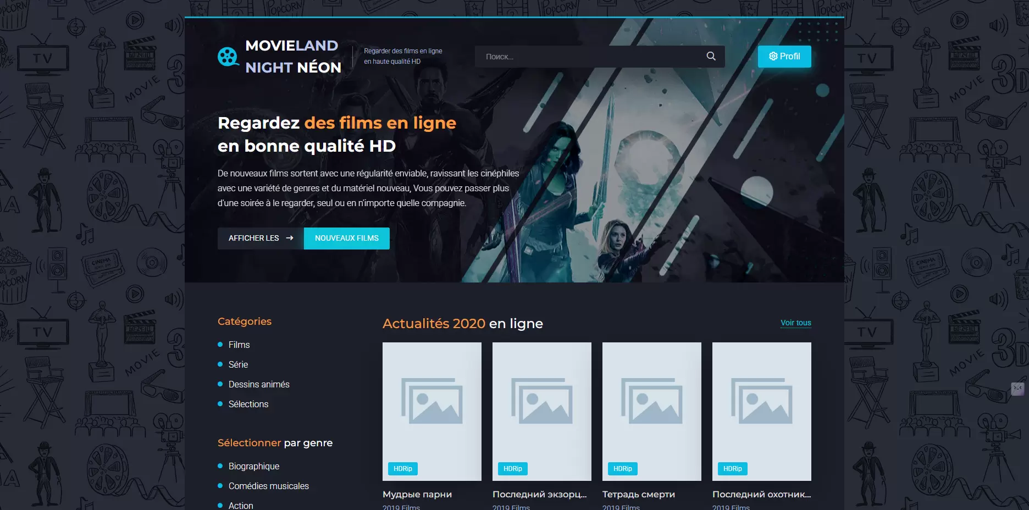Select the Action genre
1029x510 pixels.
241,506
